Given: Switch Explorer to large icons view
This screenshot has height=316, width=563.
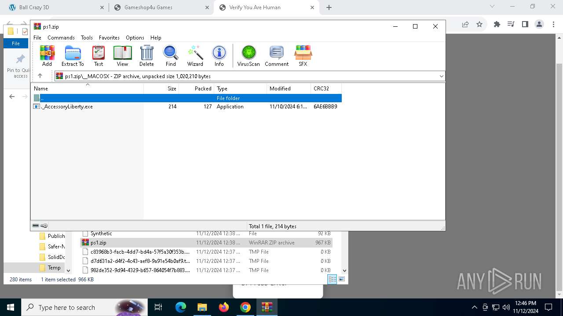Looking at the screenshot, I should point(342,279).
